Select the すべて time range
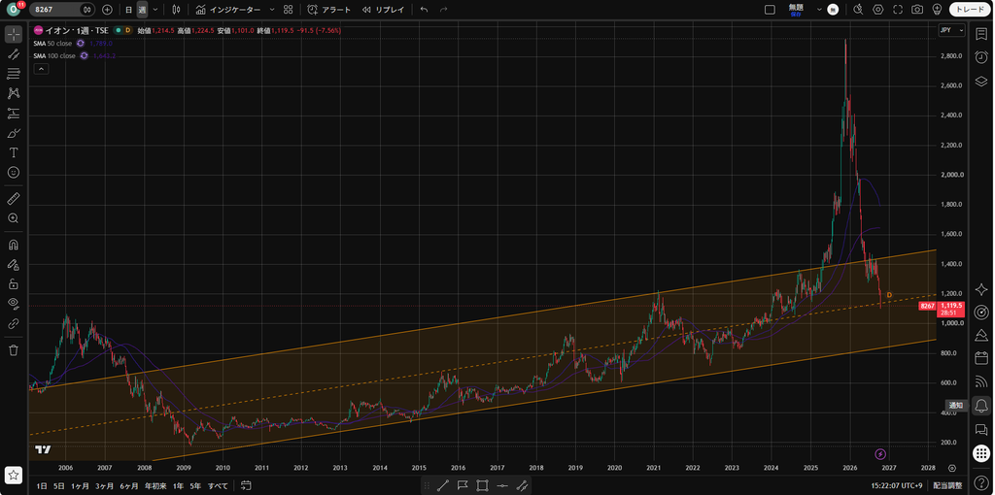 point(219,486)
